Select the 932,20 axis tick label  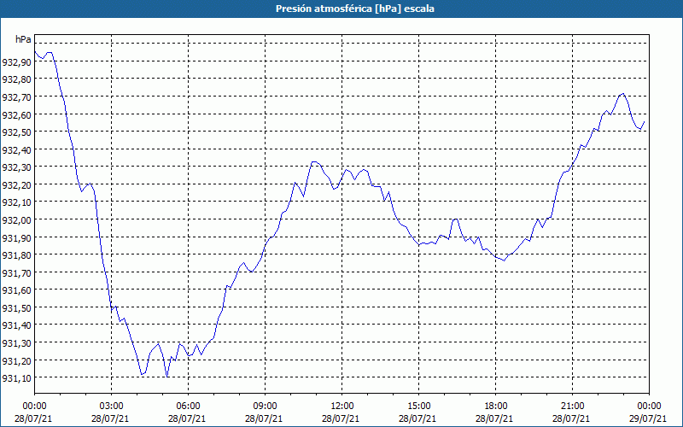[x=16, y=185]
